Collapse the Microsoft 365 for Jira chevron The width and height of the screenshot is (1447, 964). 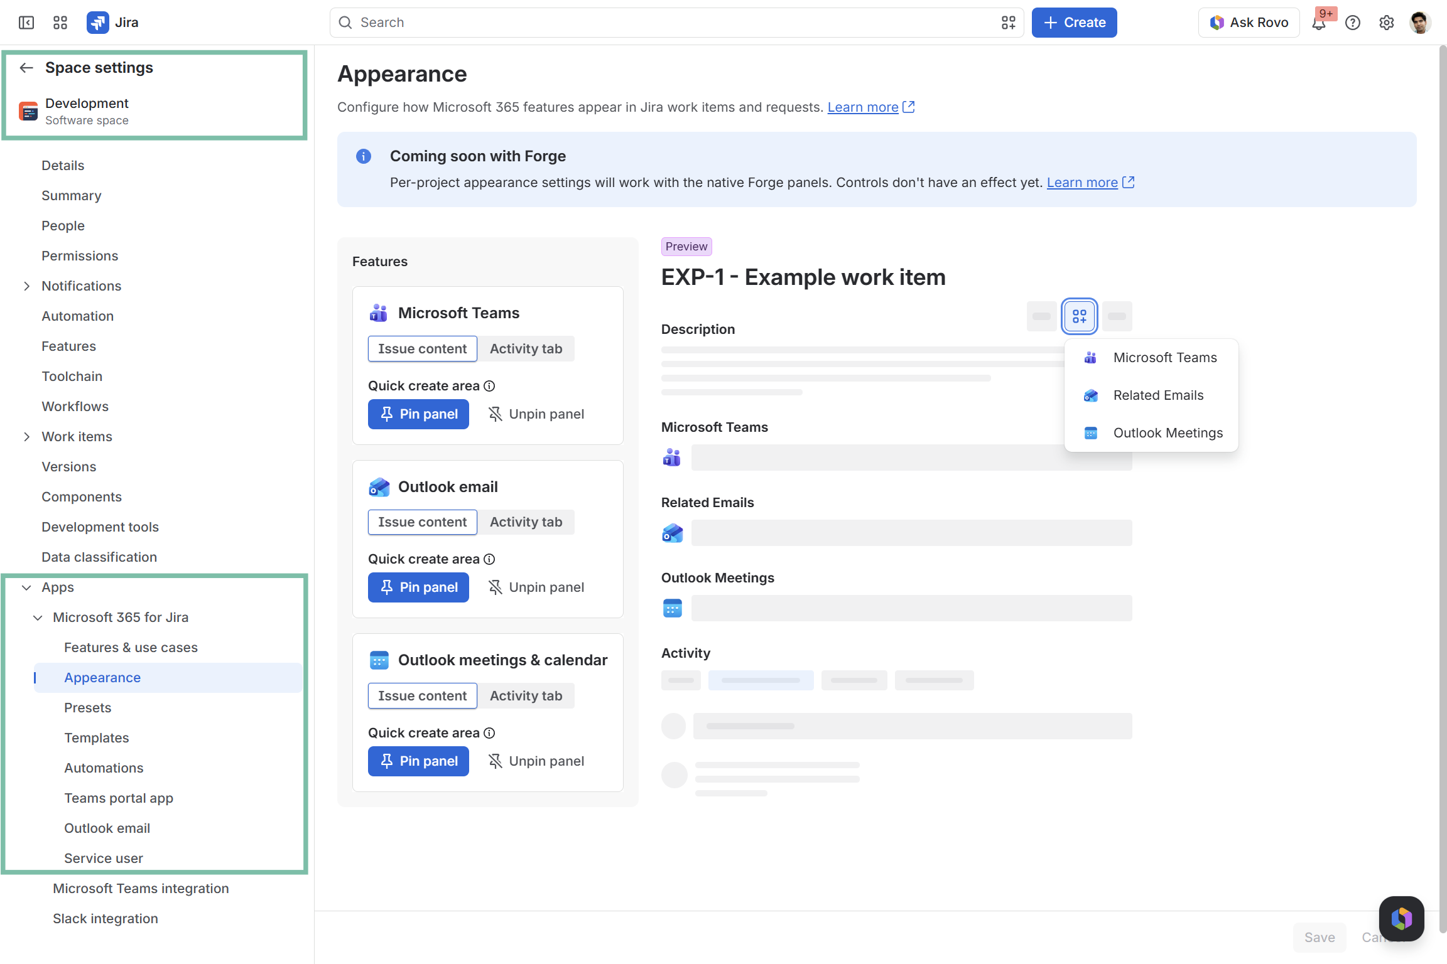pos(38,618)
